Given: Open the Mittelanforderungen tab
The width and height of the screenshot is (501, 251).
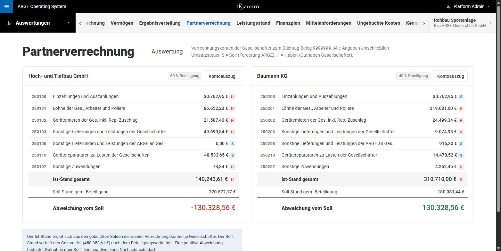Looking at the screenshot, I should tap(329, 23).
